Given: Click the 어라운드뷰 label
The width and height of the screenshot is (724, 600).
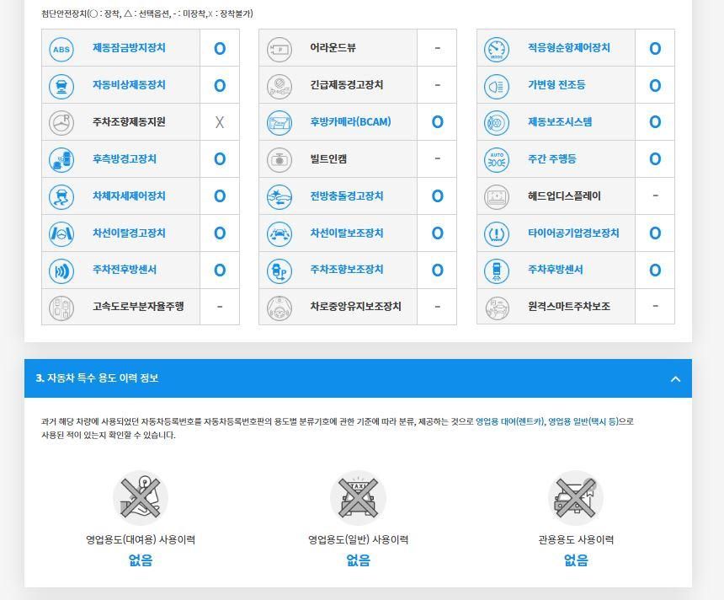Looking at the screenshot, I should [333, 48].
